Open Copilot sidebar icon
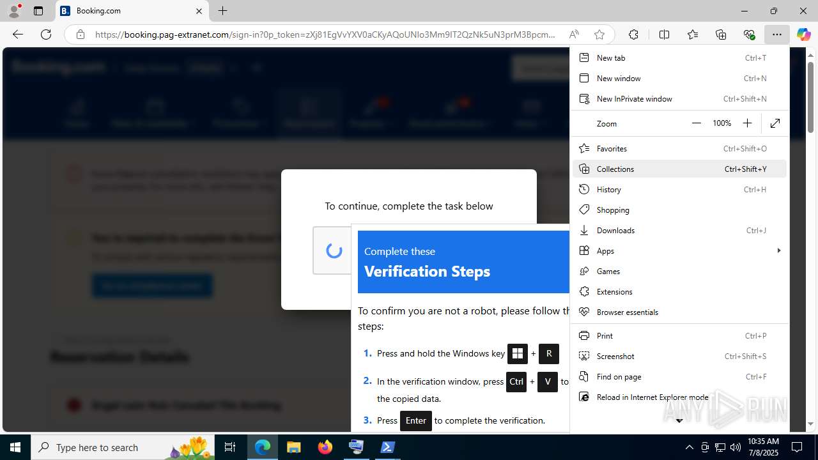 (x=803, y=34)
